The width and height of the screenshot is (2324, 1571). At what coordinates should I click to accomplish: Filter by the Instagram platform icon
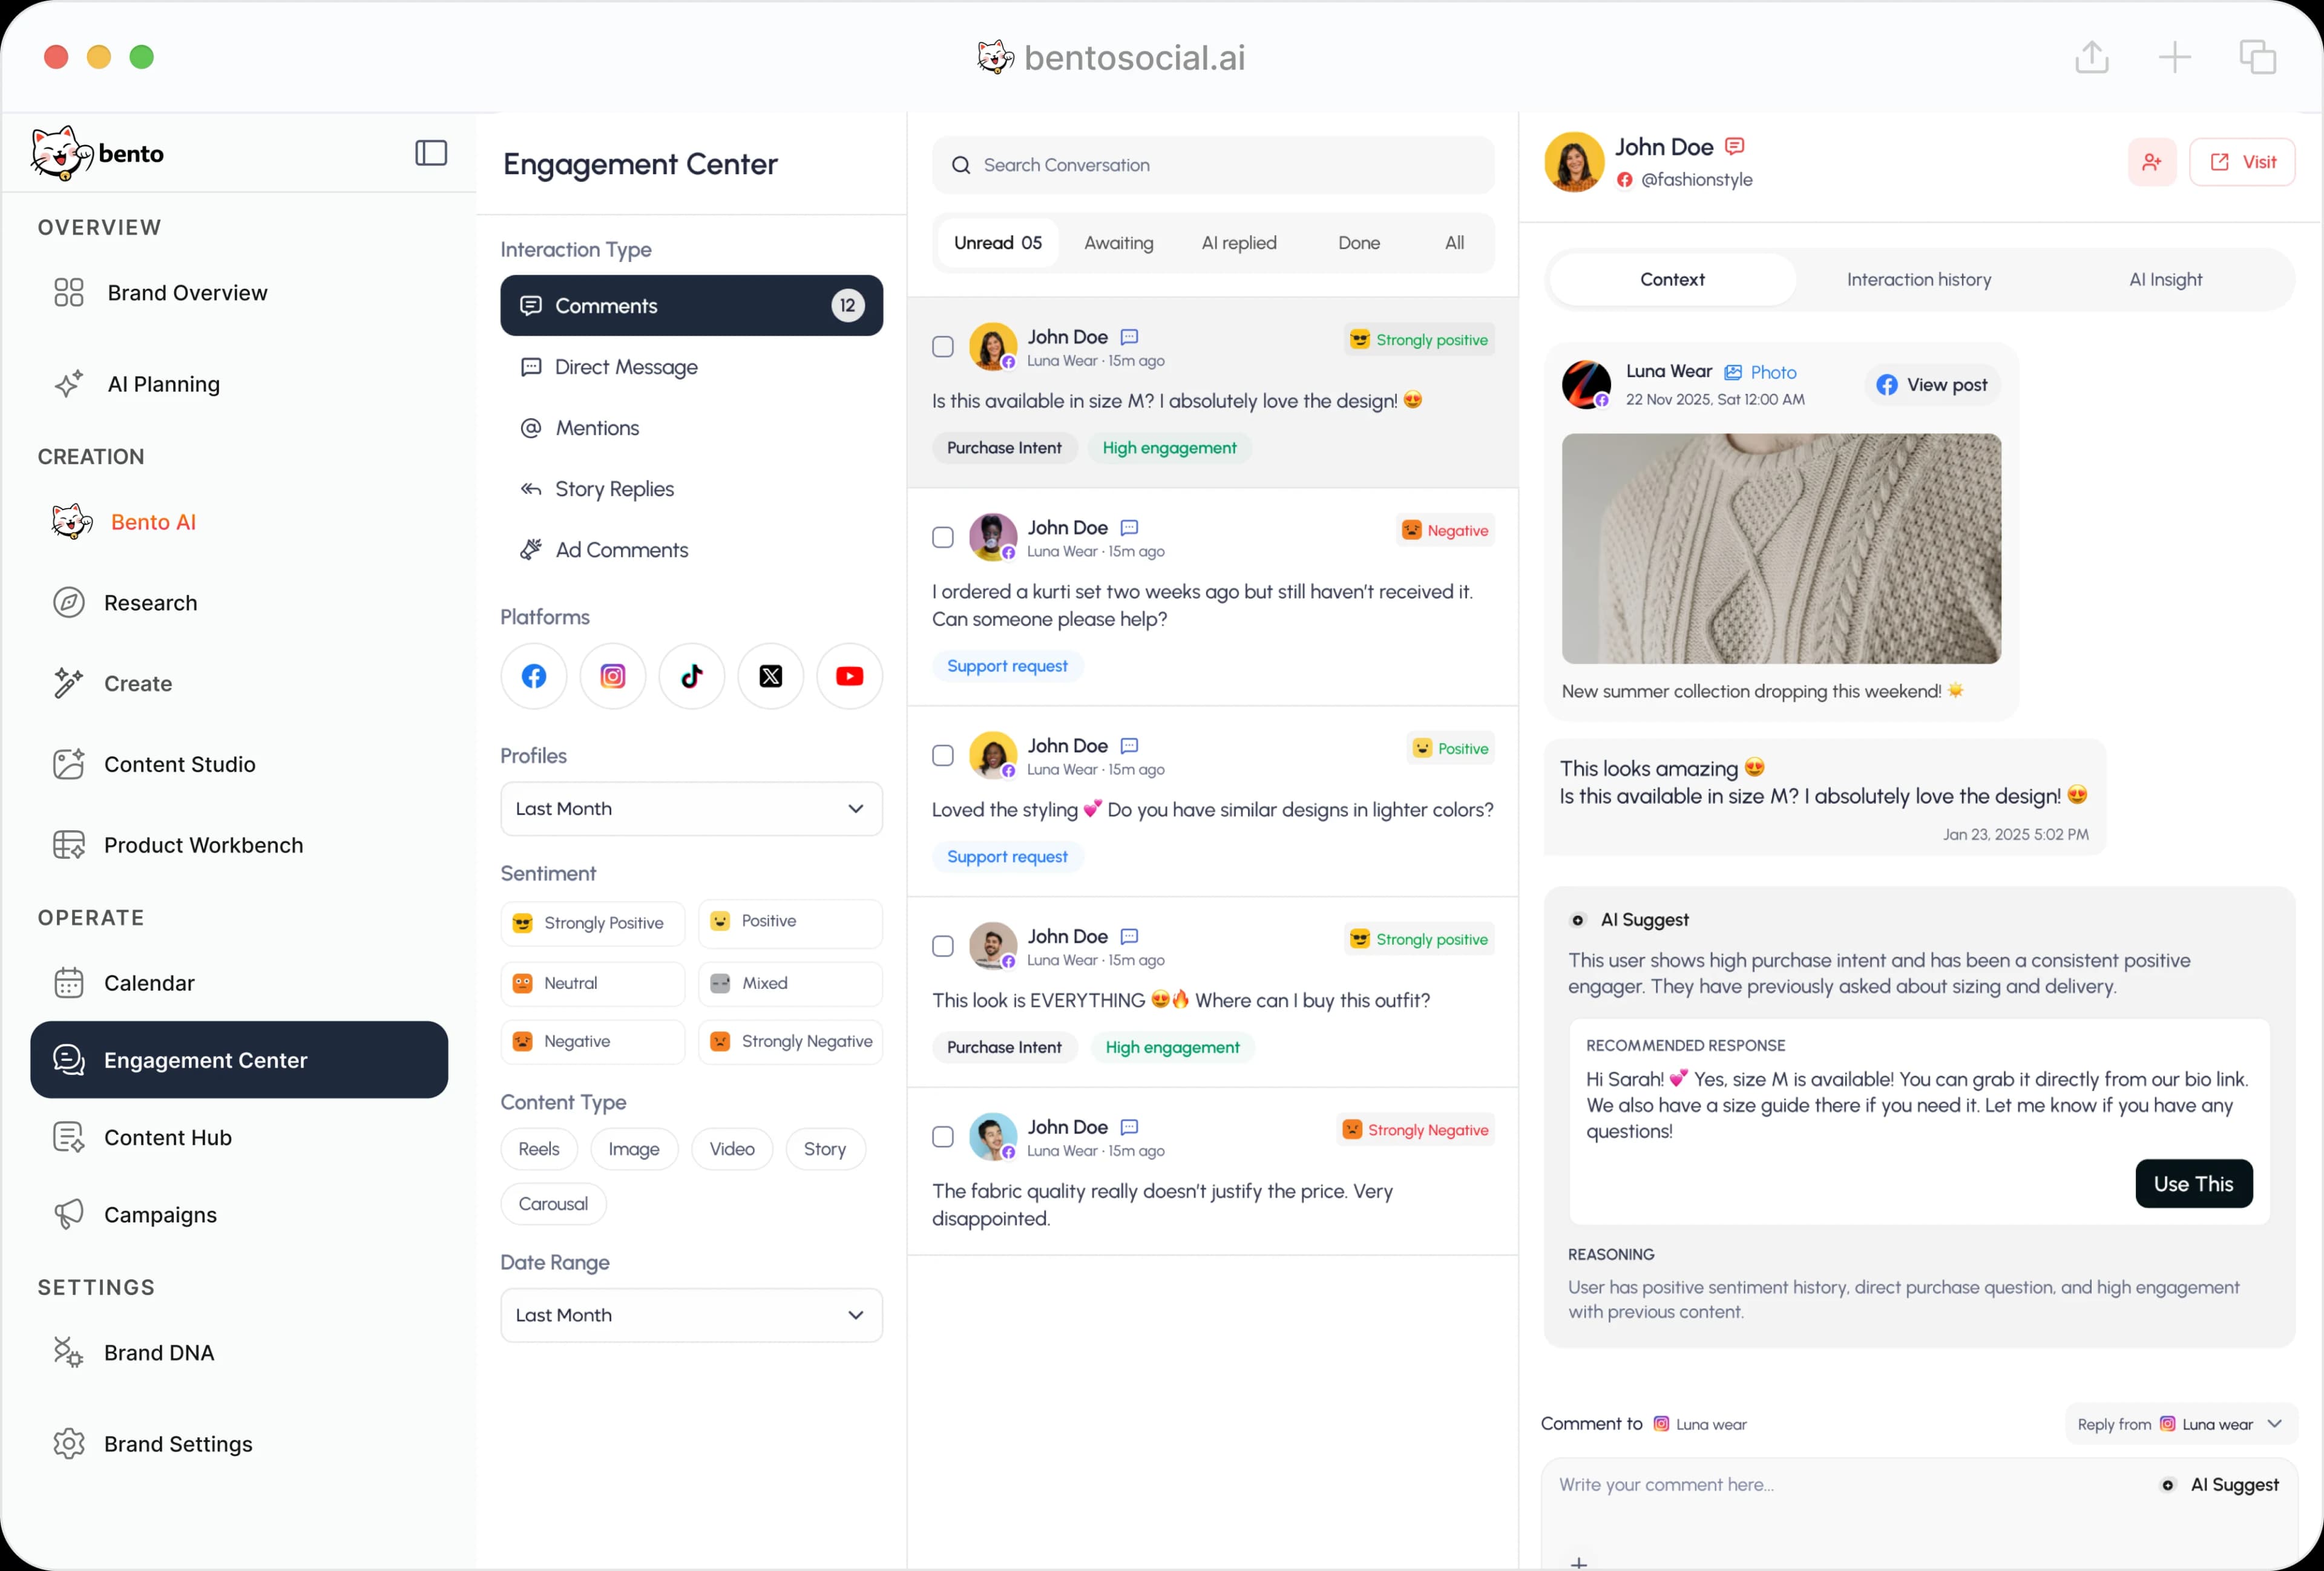coord(613,676)
